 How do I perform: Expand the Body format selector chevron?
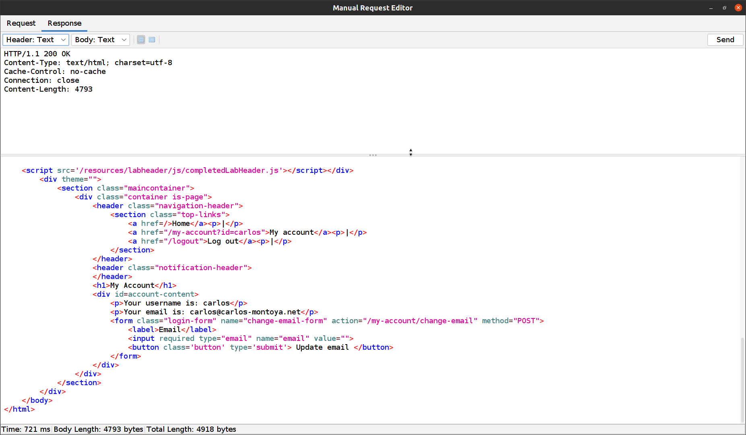click(124, 39)
